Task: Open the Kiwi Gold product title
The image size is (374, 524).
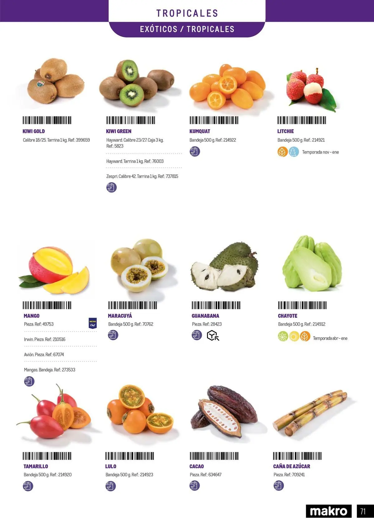Action: pyautogui.click(x=34, y=131)
